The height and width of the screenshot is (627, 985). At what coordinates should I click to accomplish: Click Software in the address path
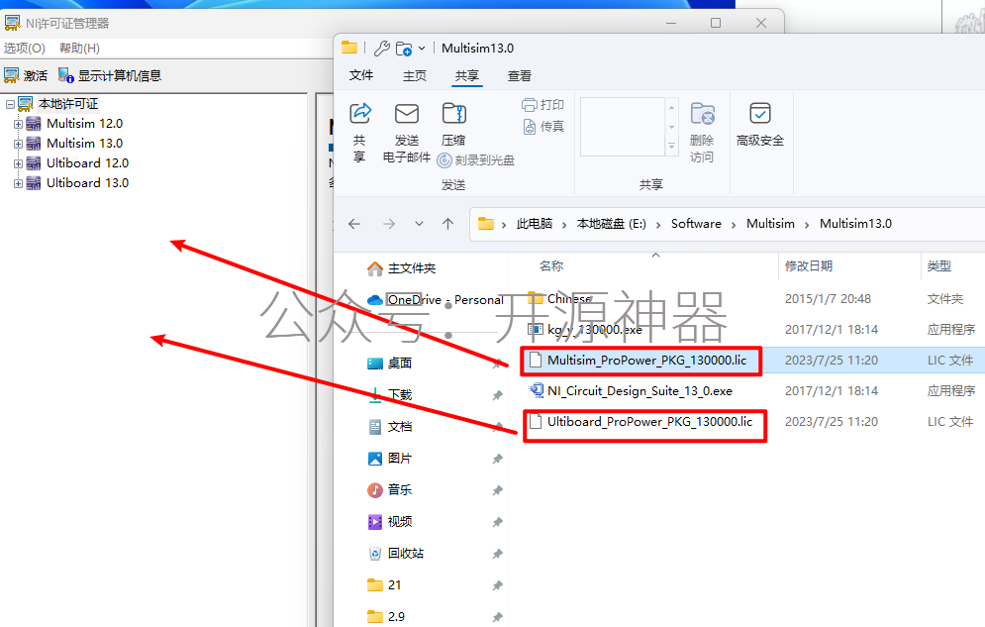[696, 224]
